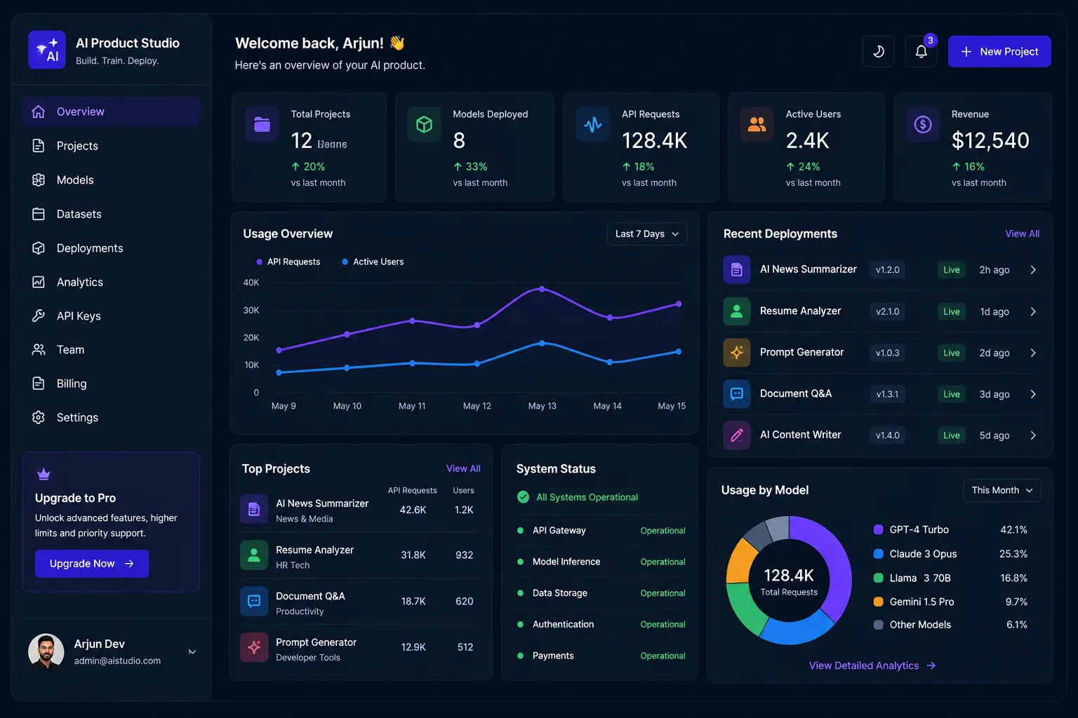Click the Upgrade Now button

pos(92,564)
